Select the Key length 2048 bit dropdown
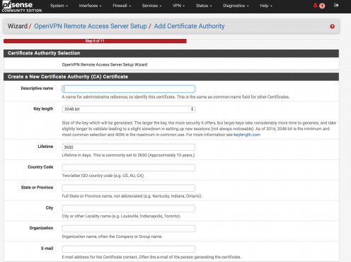 click(128, 109)
